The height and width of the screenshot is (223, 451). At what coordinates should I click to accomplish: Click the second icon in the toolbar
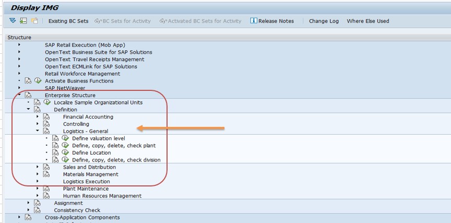pos(23,21)
